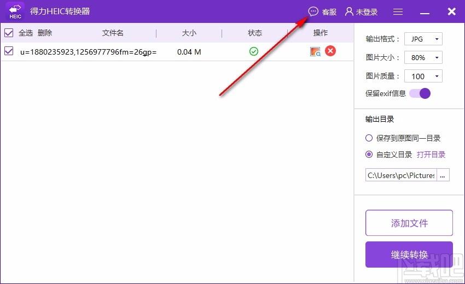Click the 未登录 login text
The height and width of the screenshot is (284, 465).
(367, 12)
